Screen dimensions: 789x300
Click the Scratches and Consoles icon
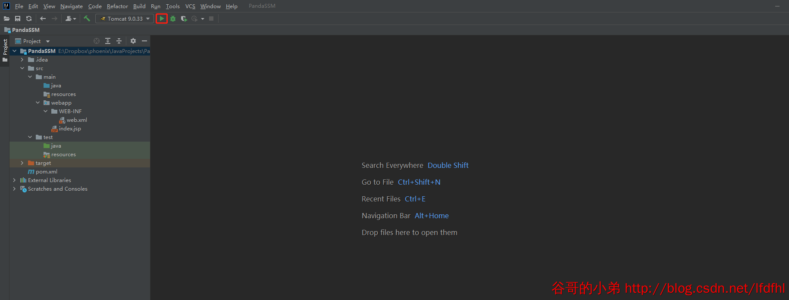23,189
